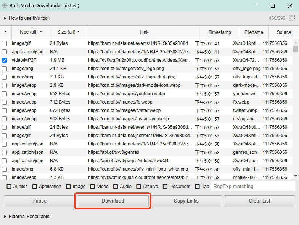
Task: Select the '24.1 KB' size cell
Action: [58, 69]
